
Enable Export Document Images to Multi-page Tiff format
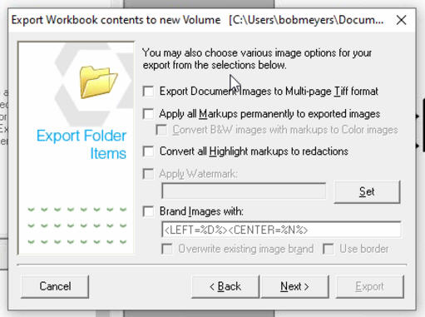(148, 92)
